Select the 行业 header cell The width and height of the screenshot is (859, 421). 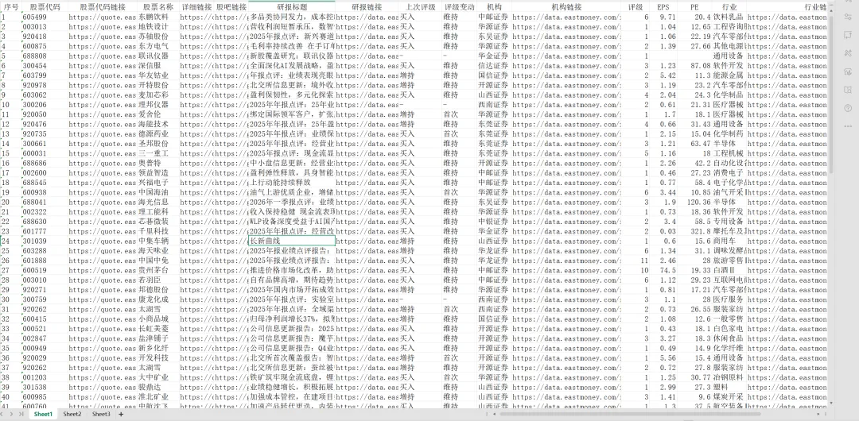[x=729, y=8]
